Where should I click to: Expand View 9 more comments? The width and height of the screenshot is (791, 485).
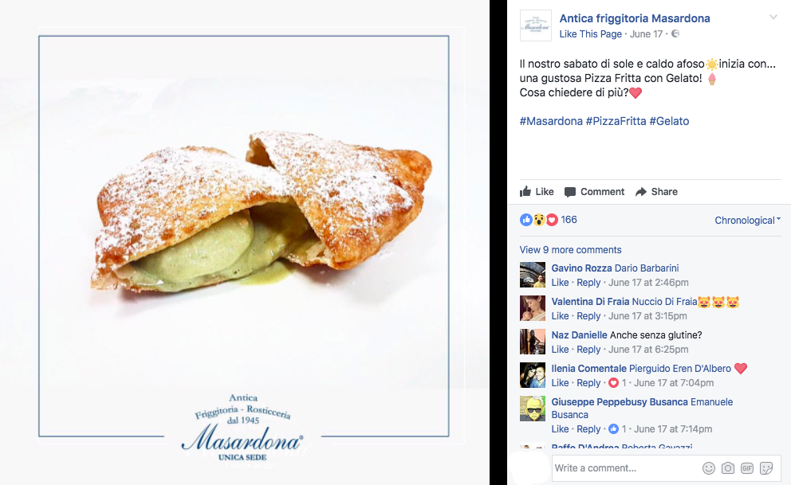(571, 250)
